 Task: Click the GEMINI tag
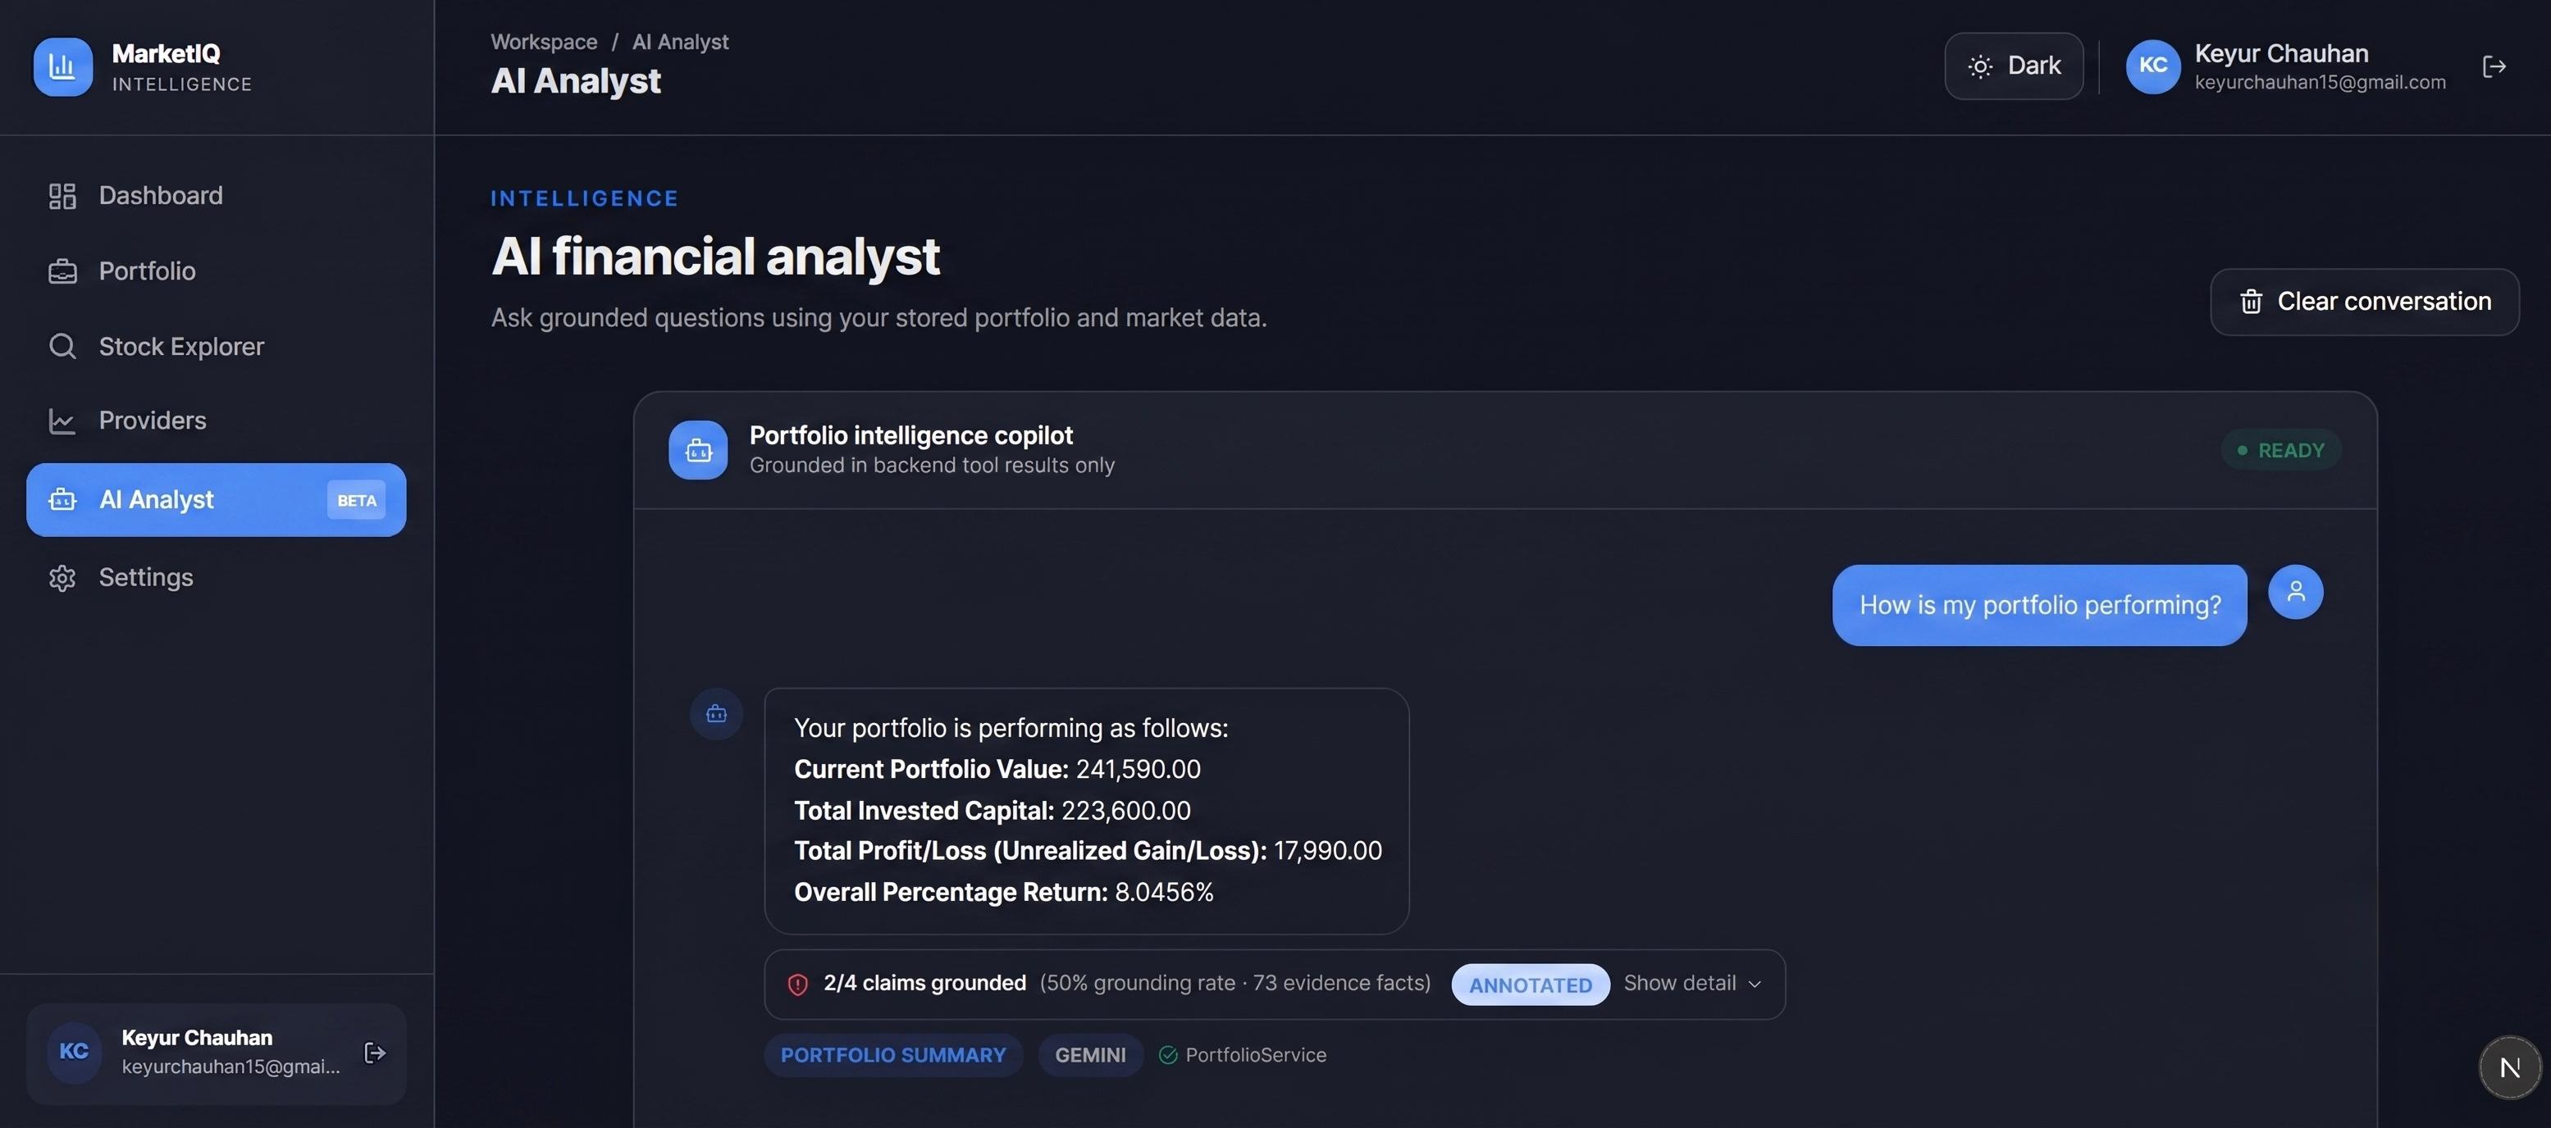click(x=1090, y=1056)
